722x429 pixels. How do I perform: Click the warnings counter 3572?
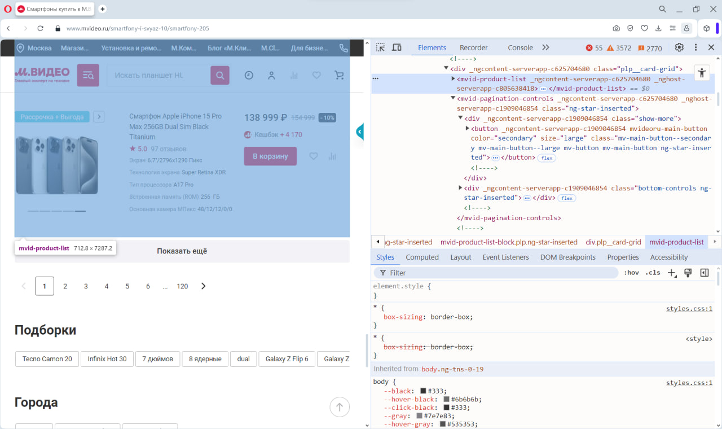tap(619, 48)
